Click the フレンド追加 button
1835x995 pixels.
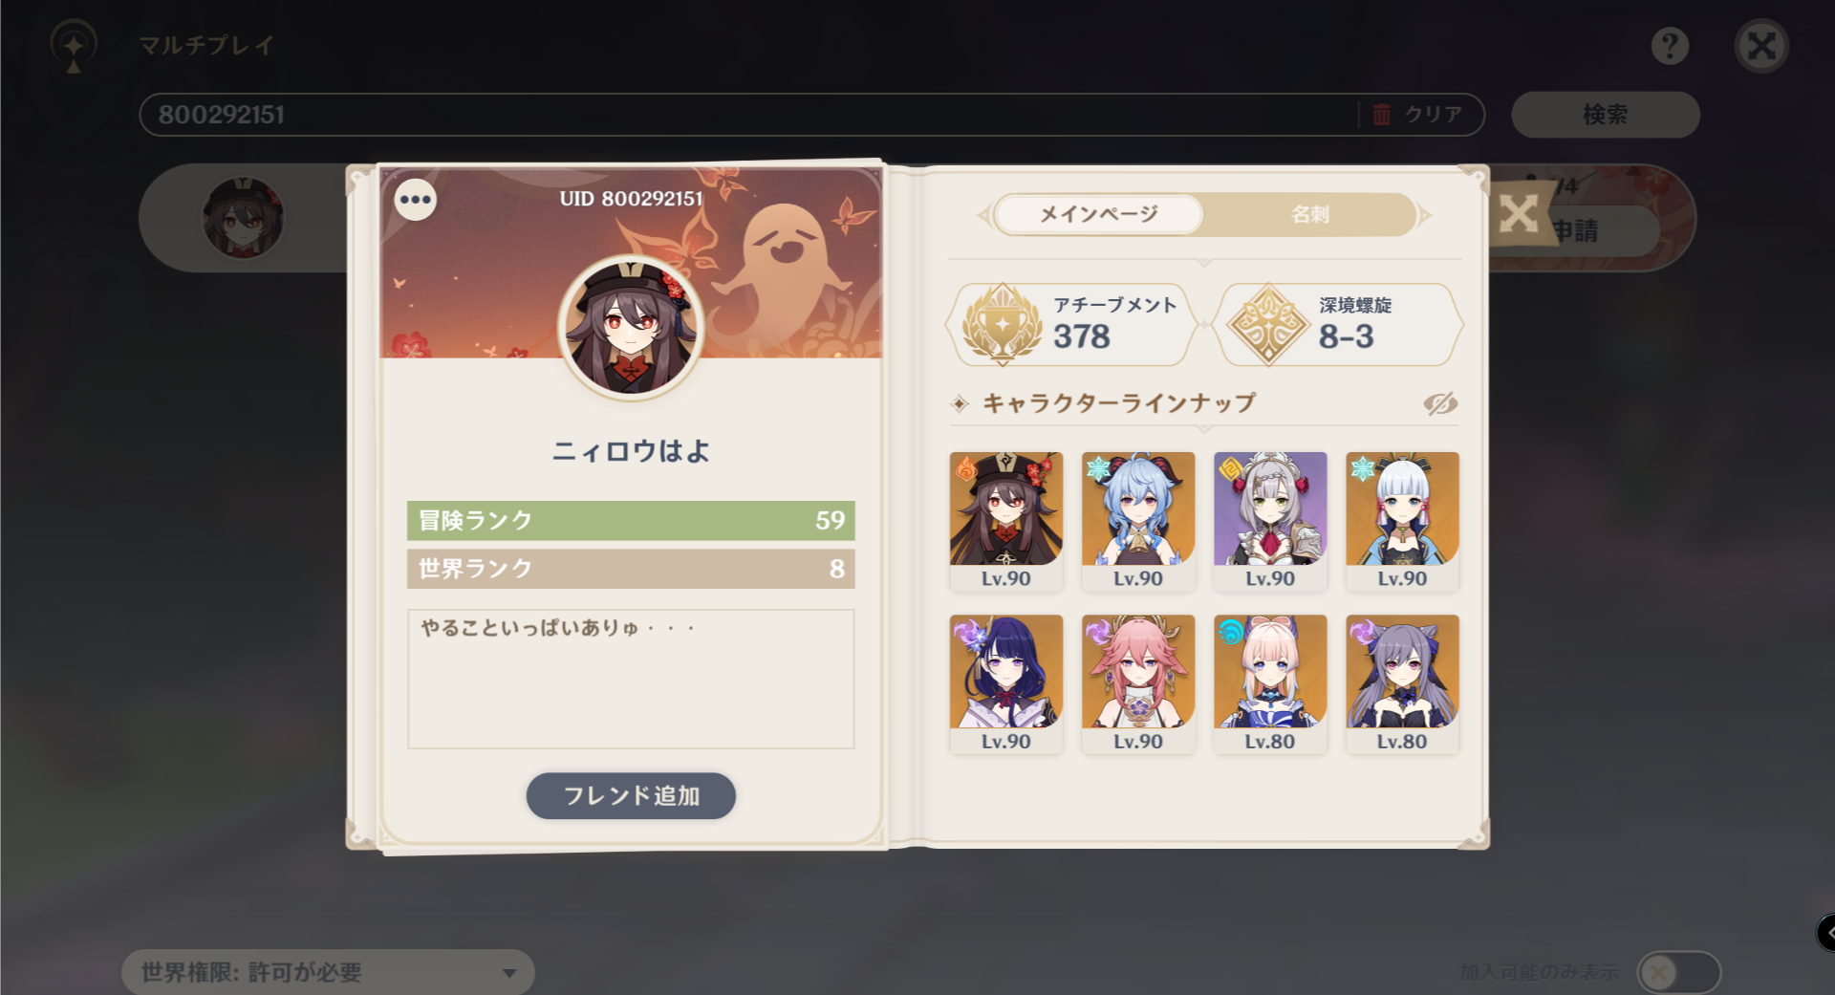631,795
